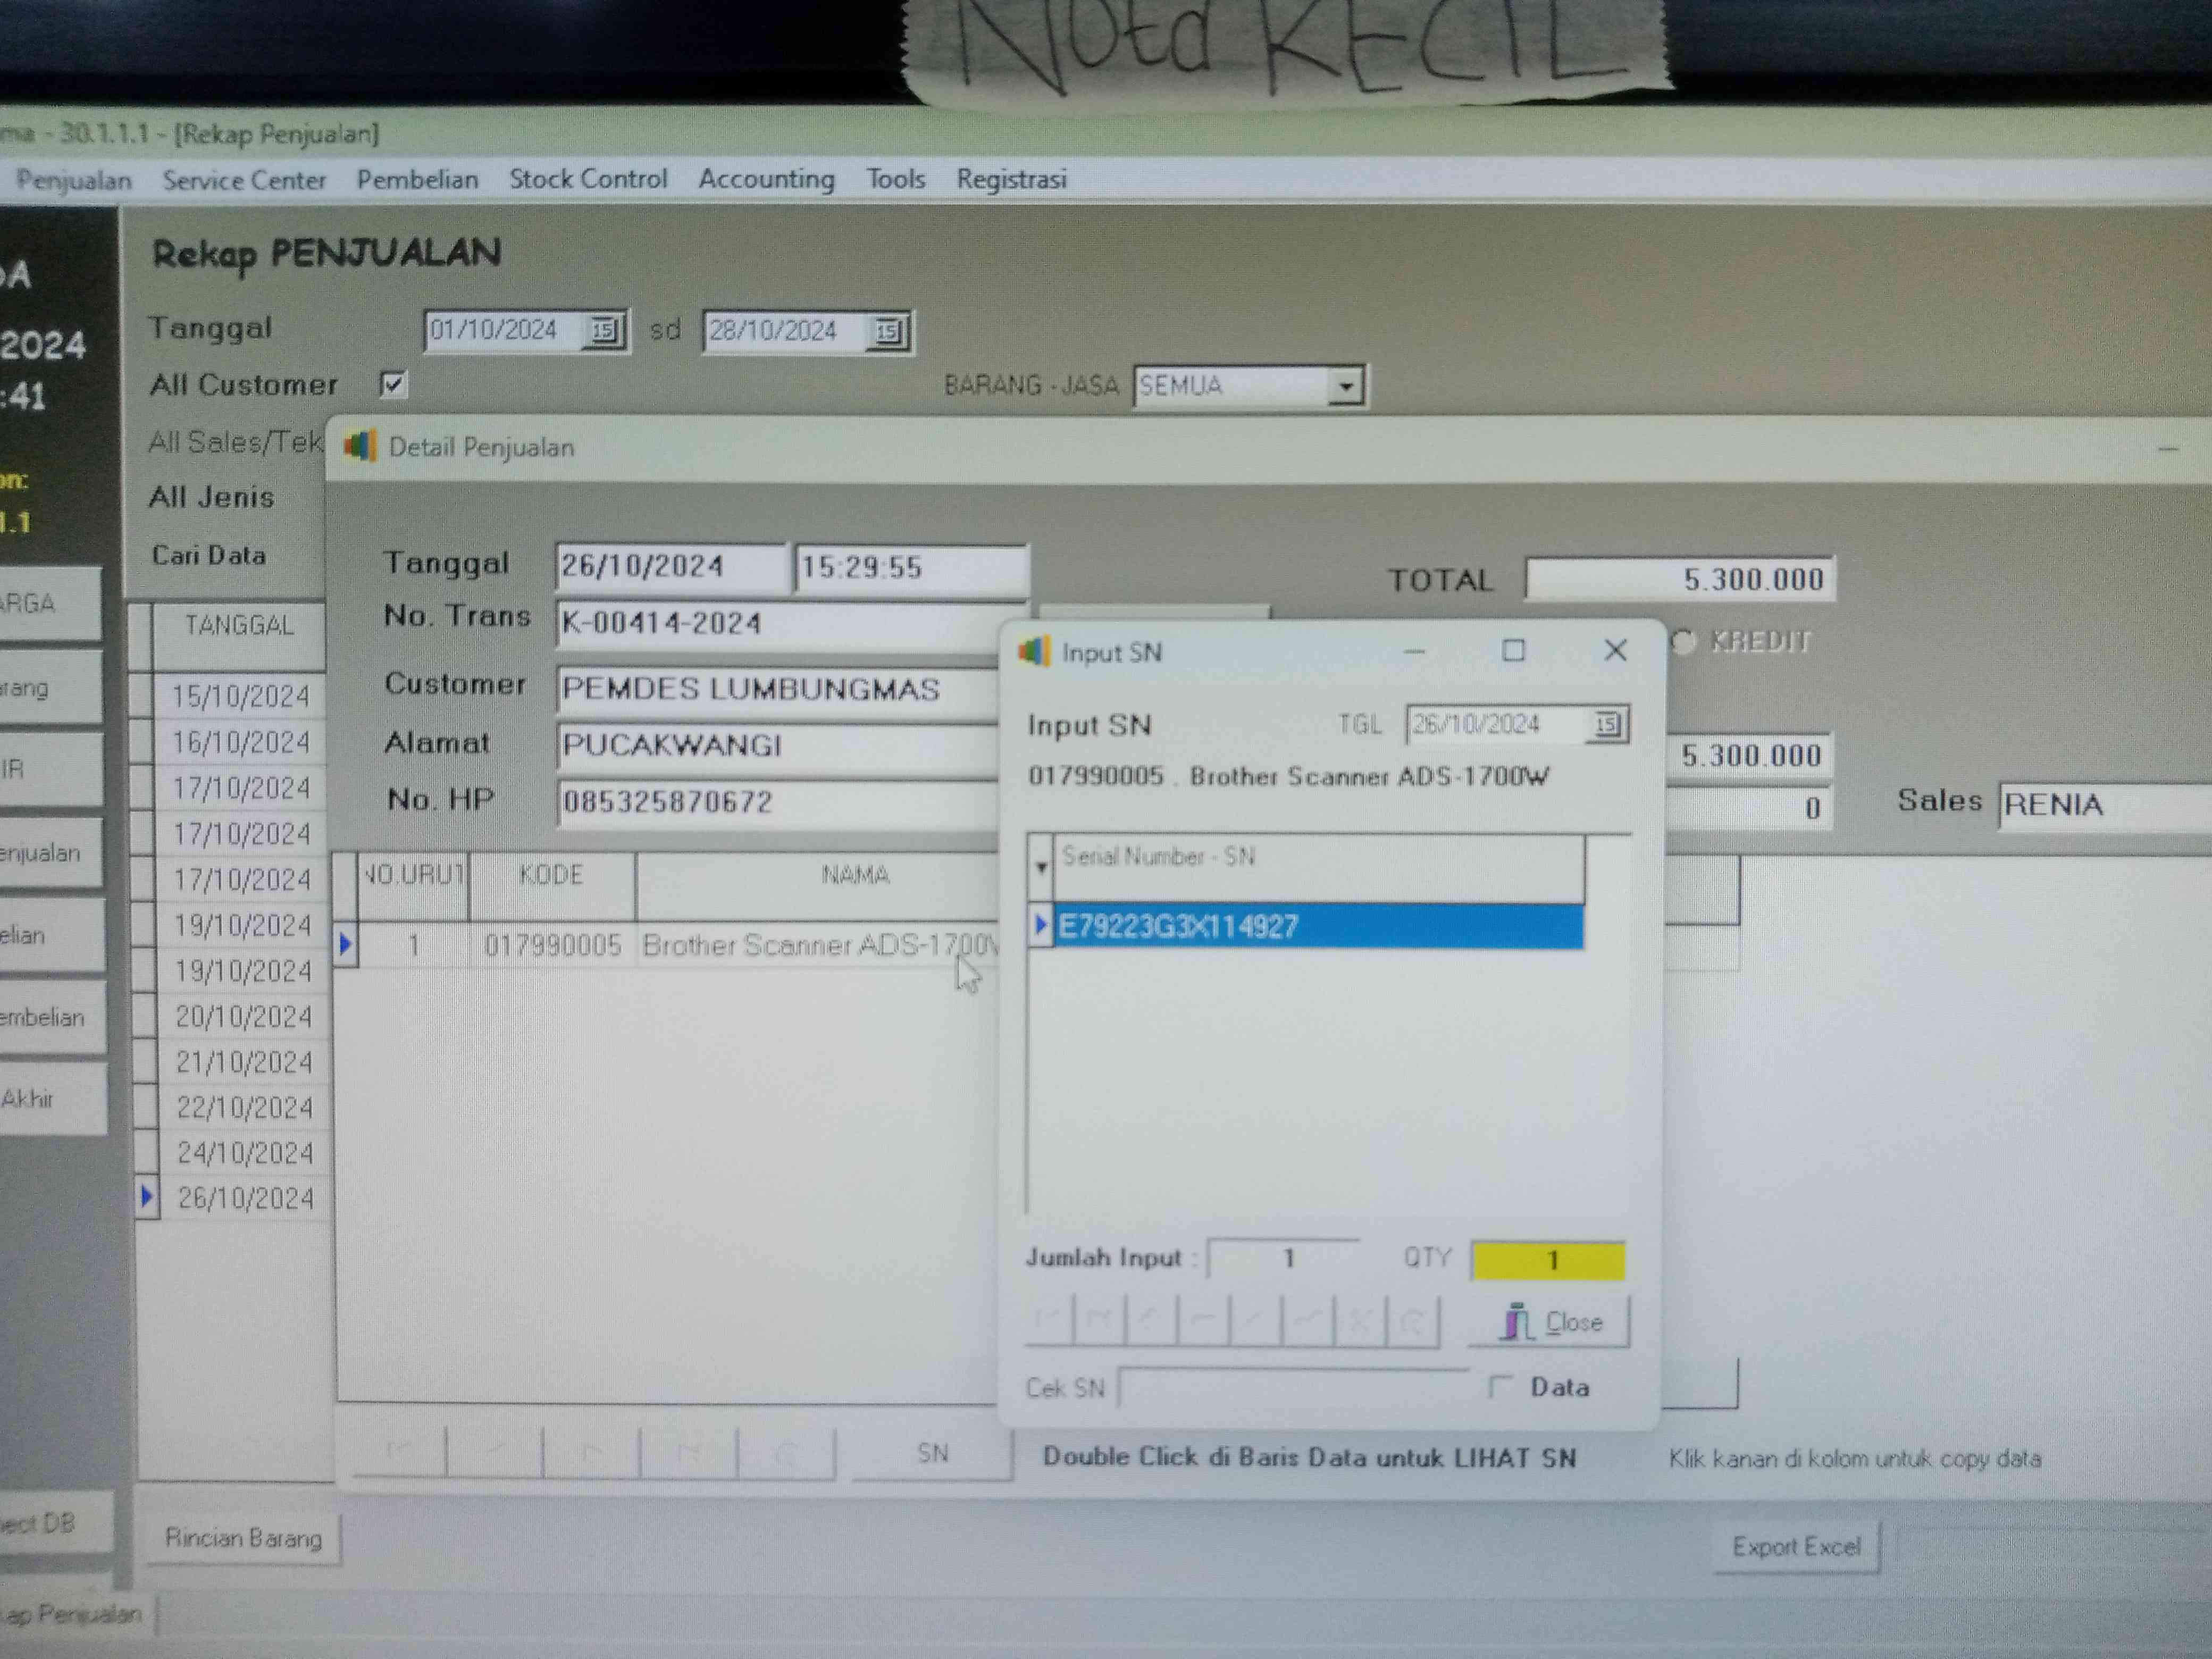
Task: Click row arrow beside Brother Scanner item row
Action: point(346,943)
